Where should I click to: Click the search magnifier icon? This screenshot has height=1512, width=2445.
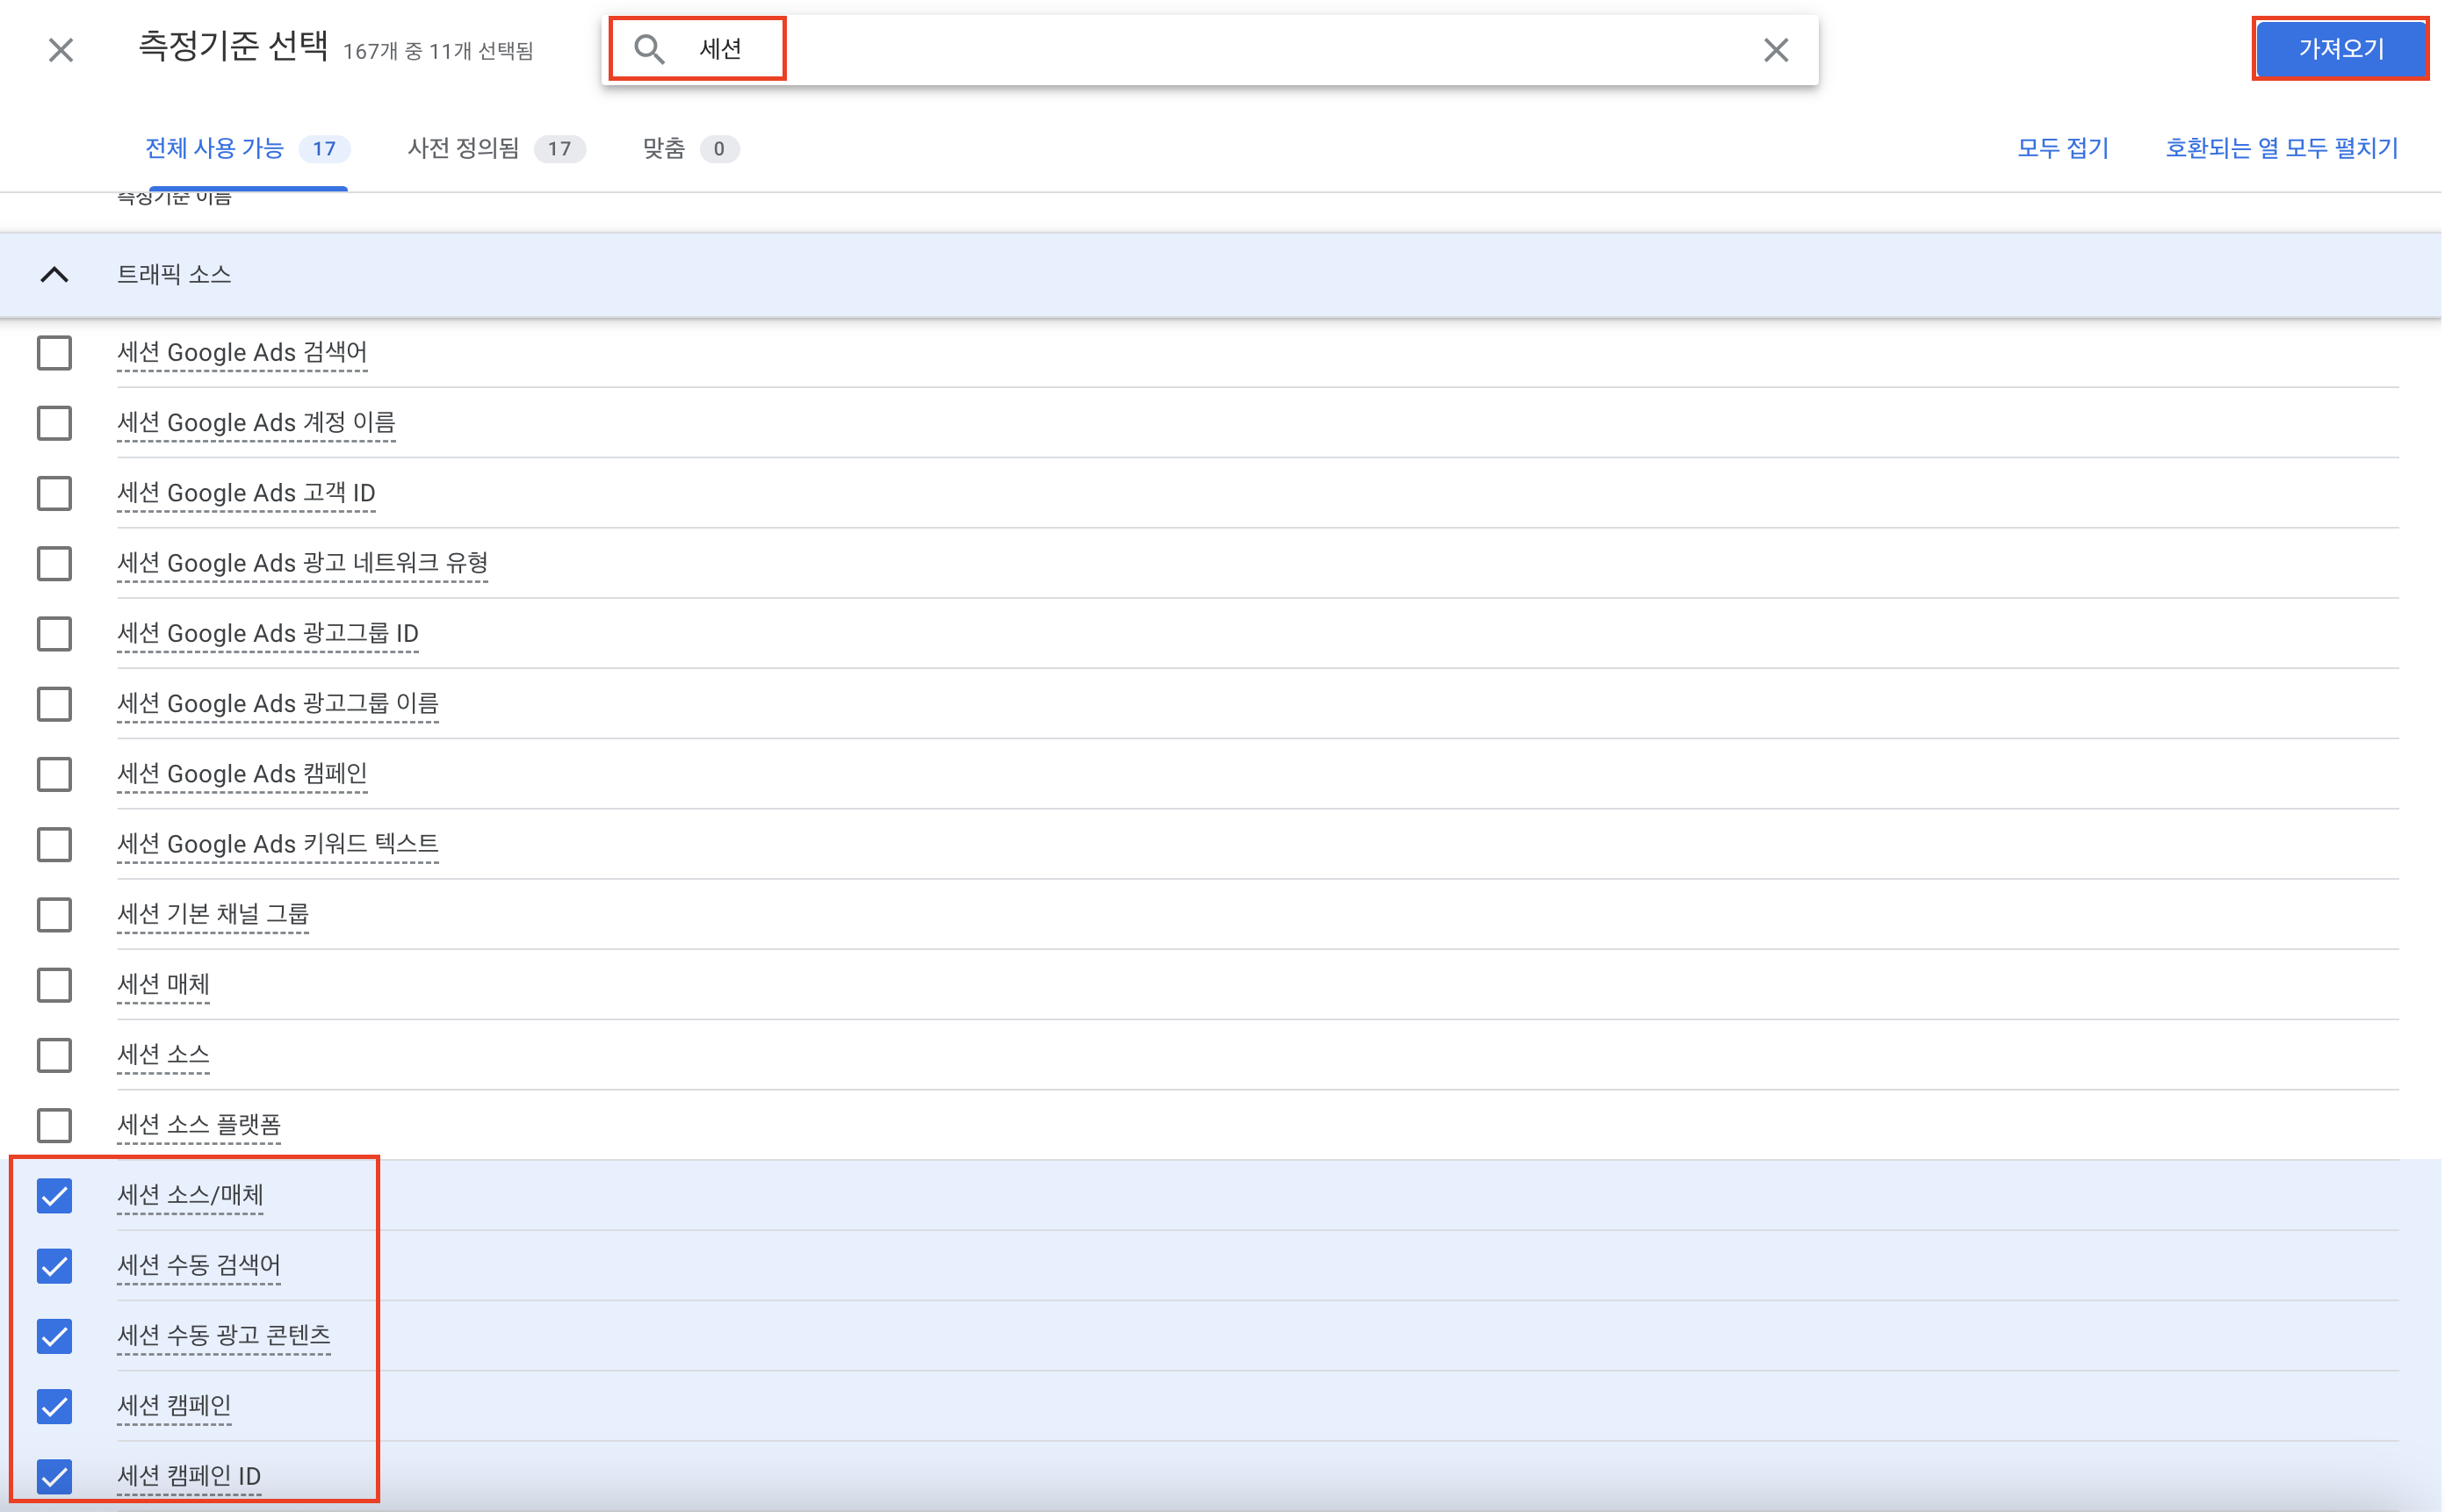pos(649,50)
